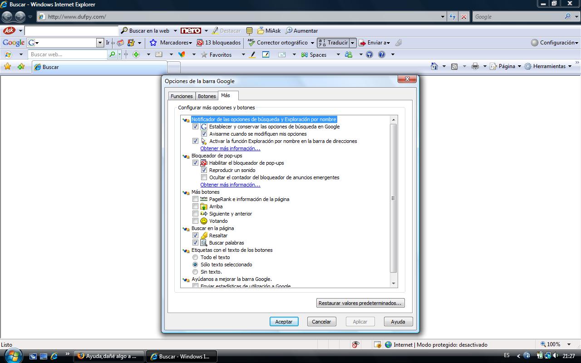Check the Arriba button option
Screen dimensions: 581x363
pyautogui.click(x=196, y=206)
